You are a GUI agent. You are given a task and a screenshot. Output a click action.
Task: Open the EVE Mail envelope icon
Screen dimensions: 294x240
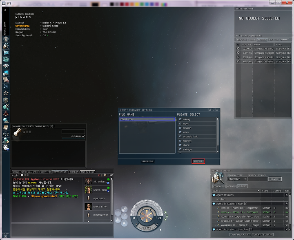pos(6,53)
